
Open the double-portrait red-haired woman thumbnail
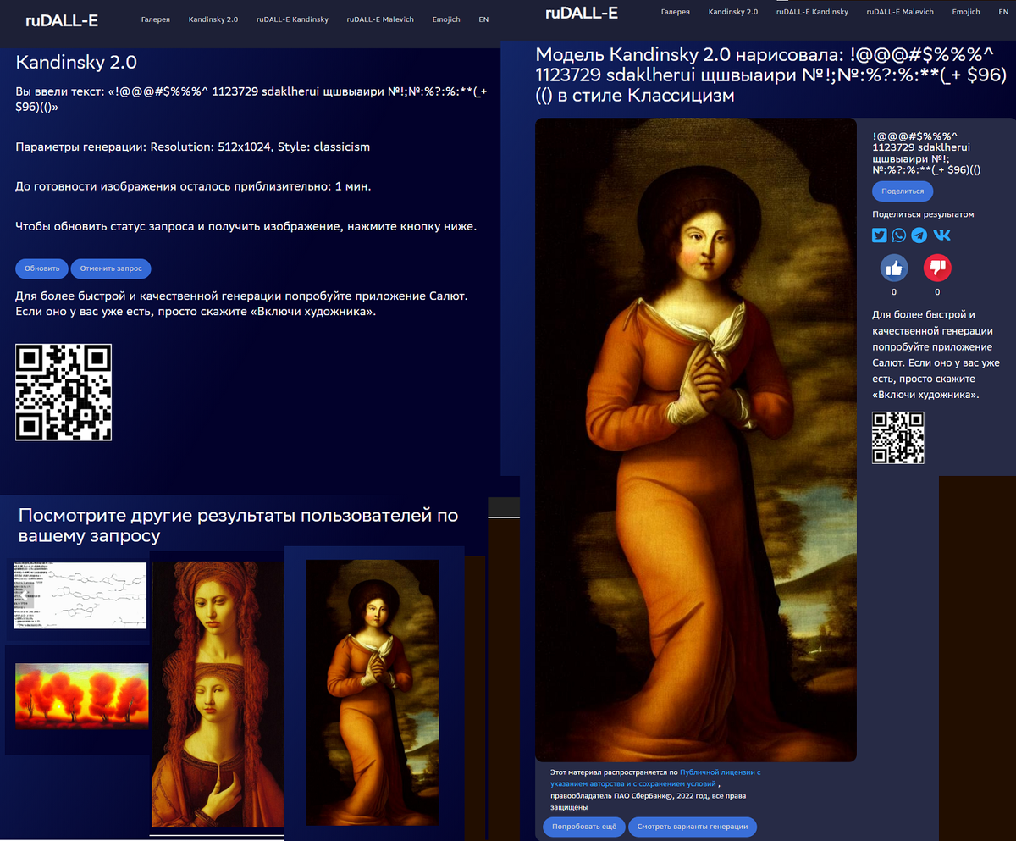pos(217,694)
